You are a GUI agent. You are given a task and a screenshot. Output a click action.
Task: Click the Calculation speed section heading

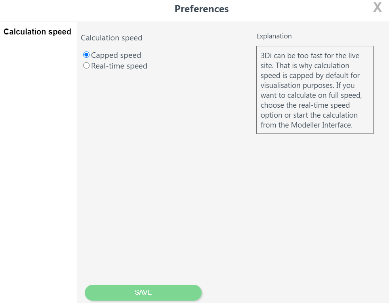click(x=111, y=38)
